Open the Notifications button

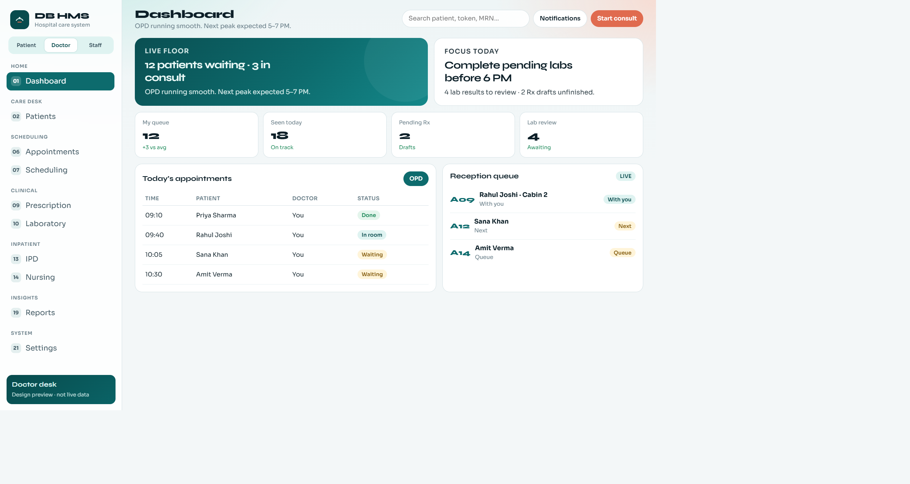(560, 19)
